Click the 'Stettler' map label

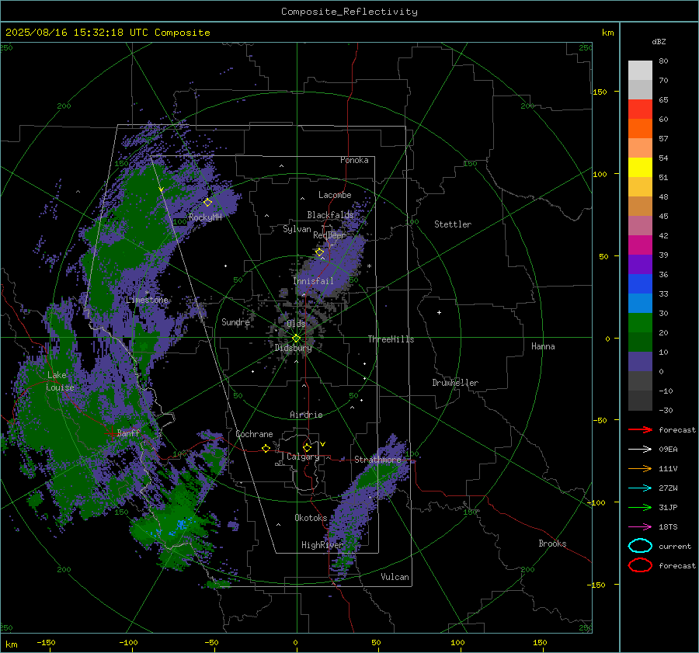point(453,224)
